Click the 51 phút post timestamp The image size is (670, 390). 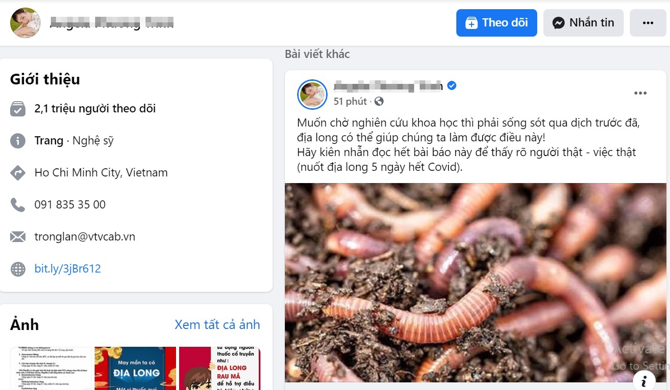click(x=350, y=102)
